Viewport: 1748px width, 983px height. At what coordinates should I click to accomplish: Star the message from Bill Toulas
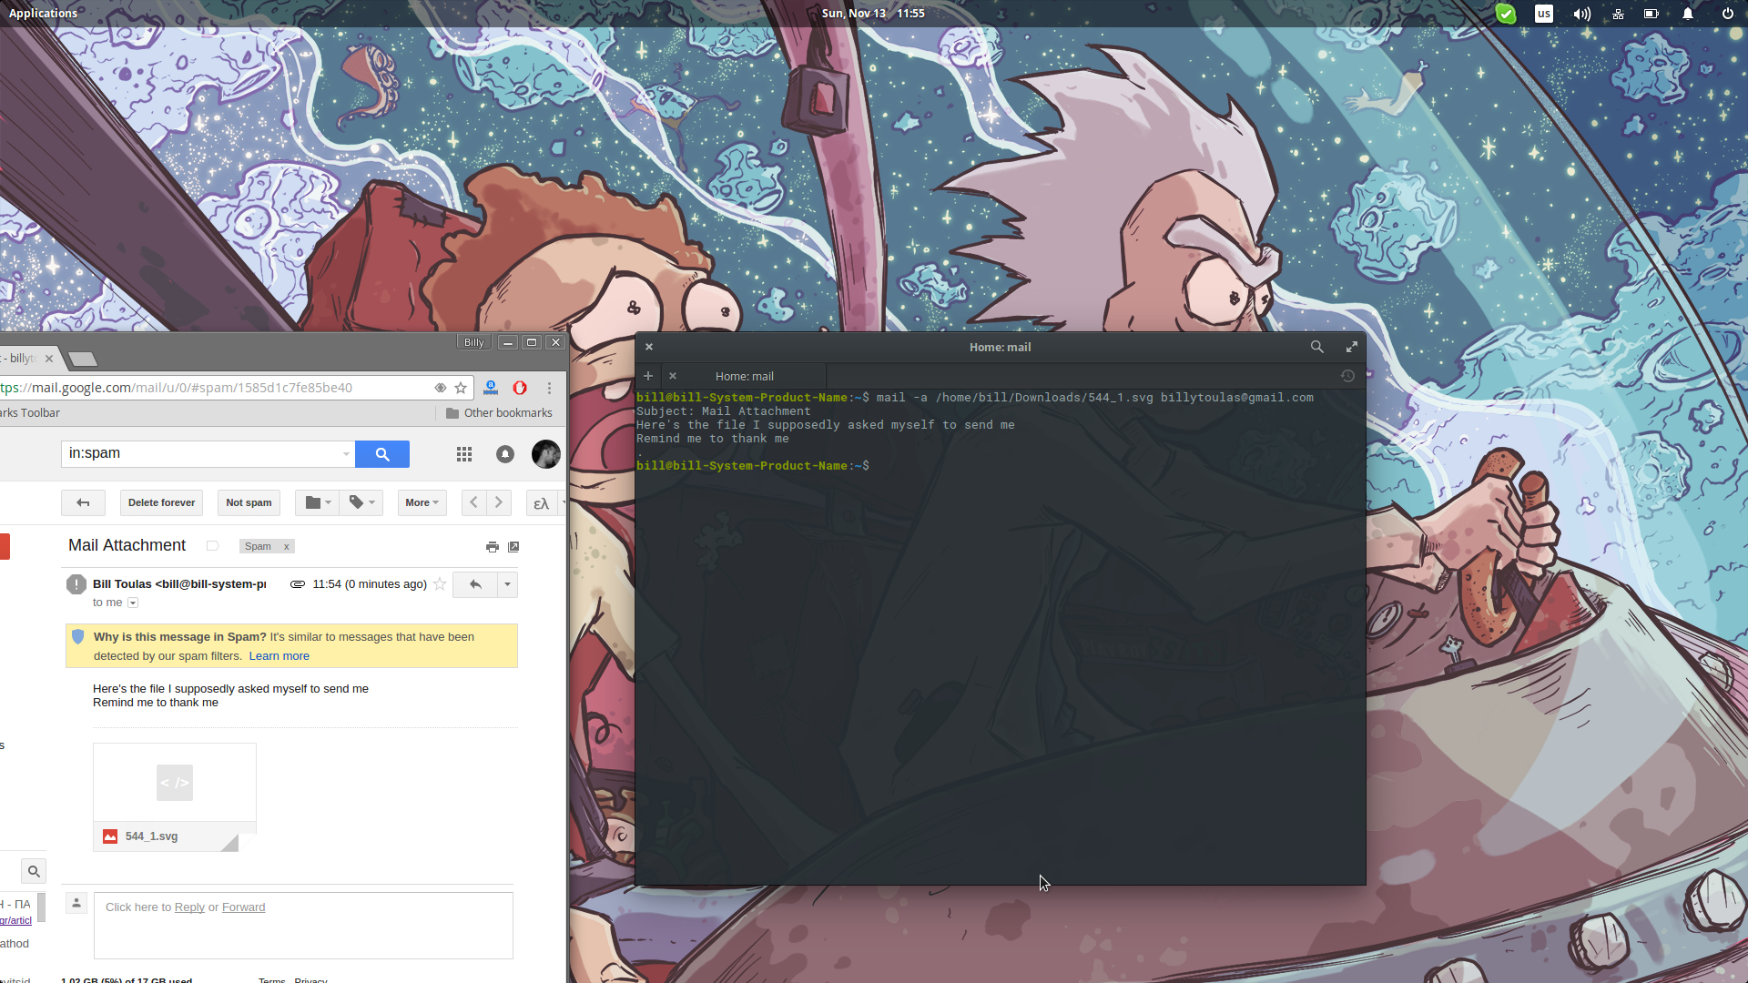[x=440, y=584]
